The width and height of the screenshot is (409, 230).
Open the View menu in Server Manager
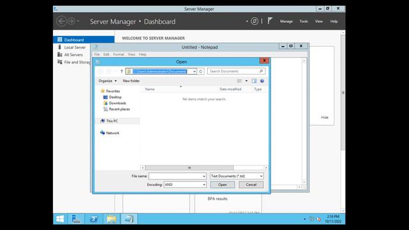tap(319, 21)
